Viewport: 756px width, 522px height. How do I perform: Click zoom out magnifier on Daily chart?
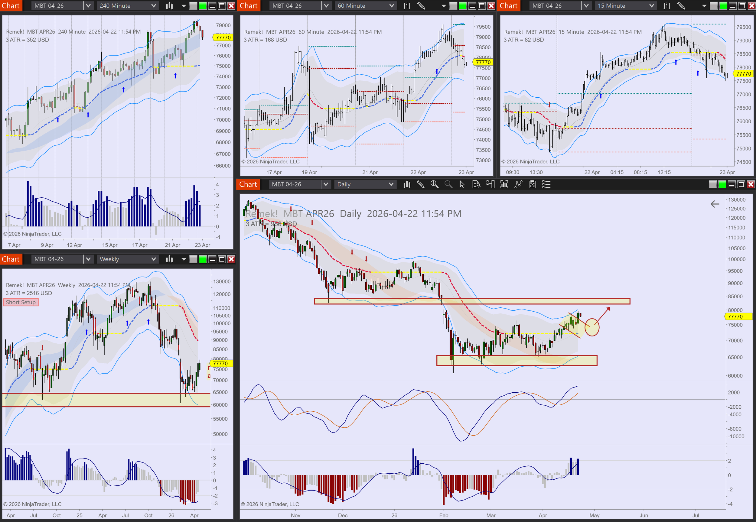(448, 184)
